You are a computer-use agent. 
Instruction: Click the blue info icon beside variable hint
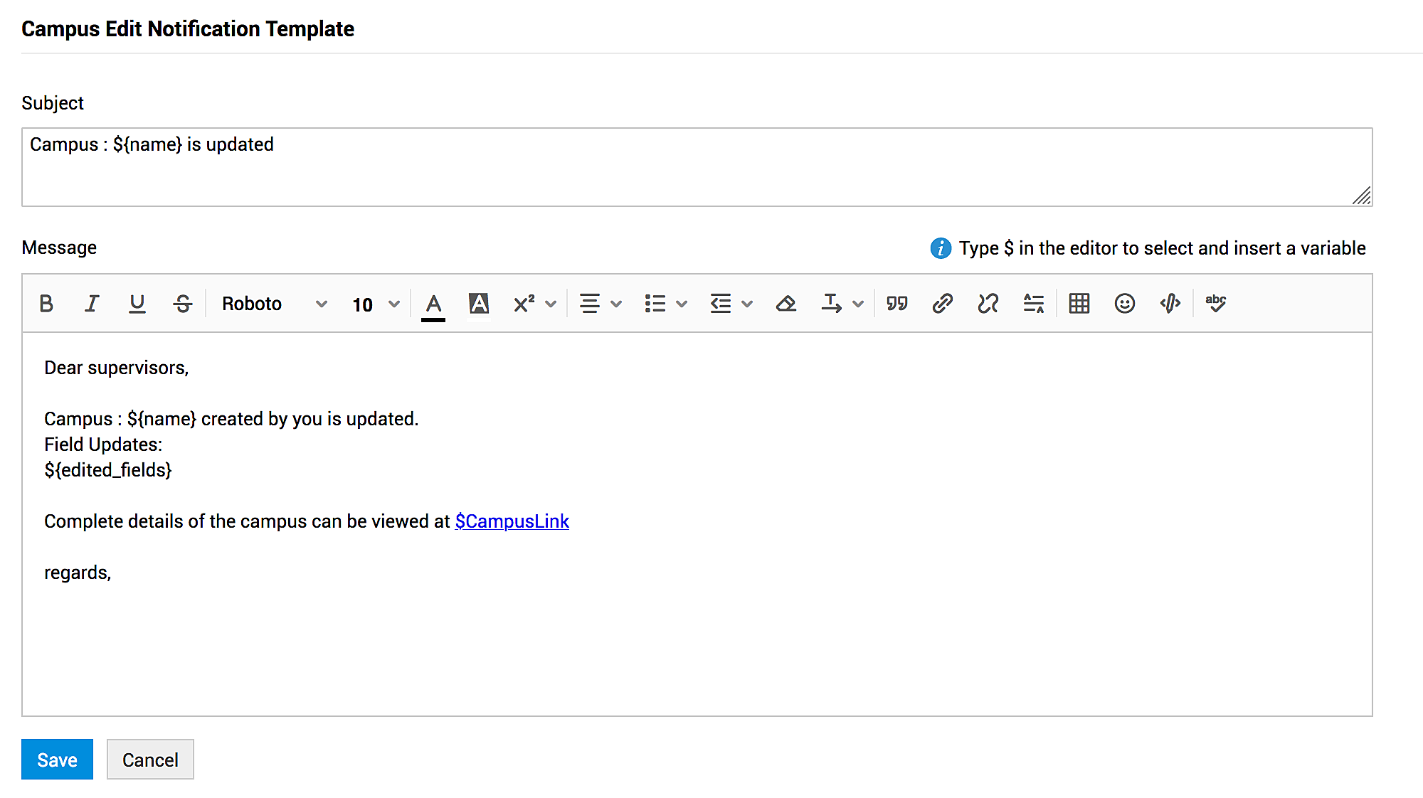pos(941,248)
